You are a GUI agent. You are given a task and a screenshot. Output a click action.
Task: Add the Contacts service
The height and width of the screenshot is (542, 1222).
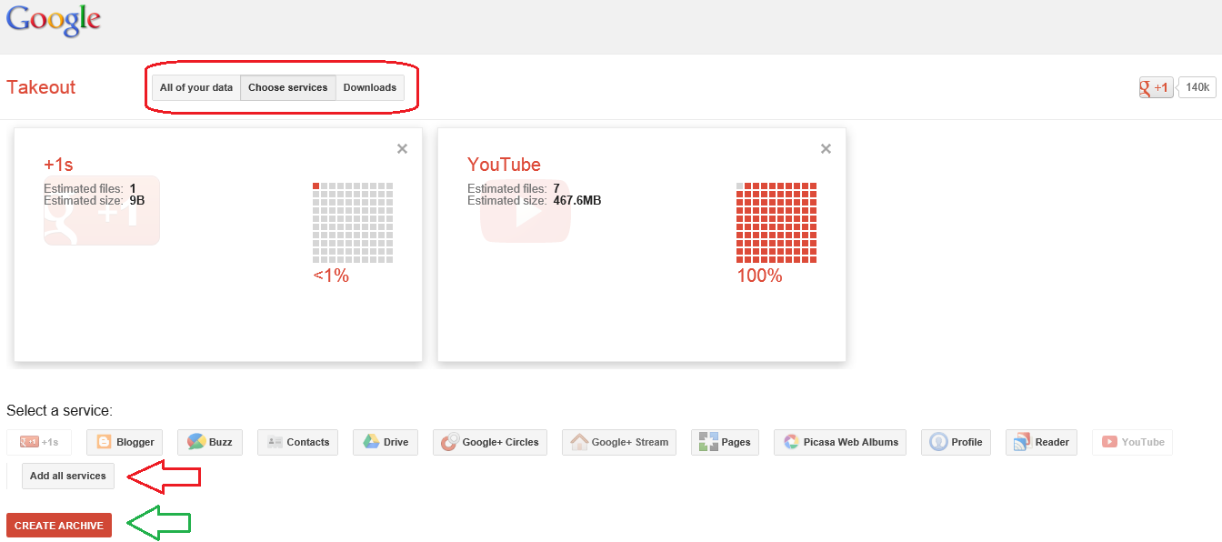tap(298, 442)
